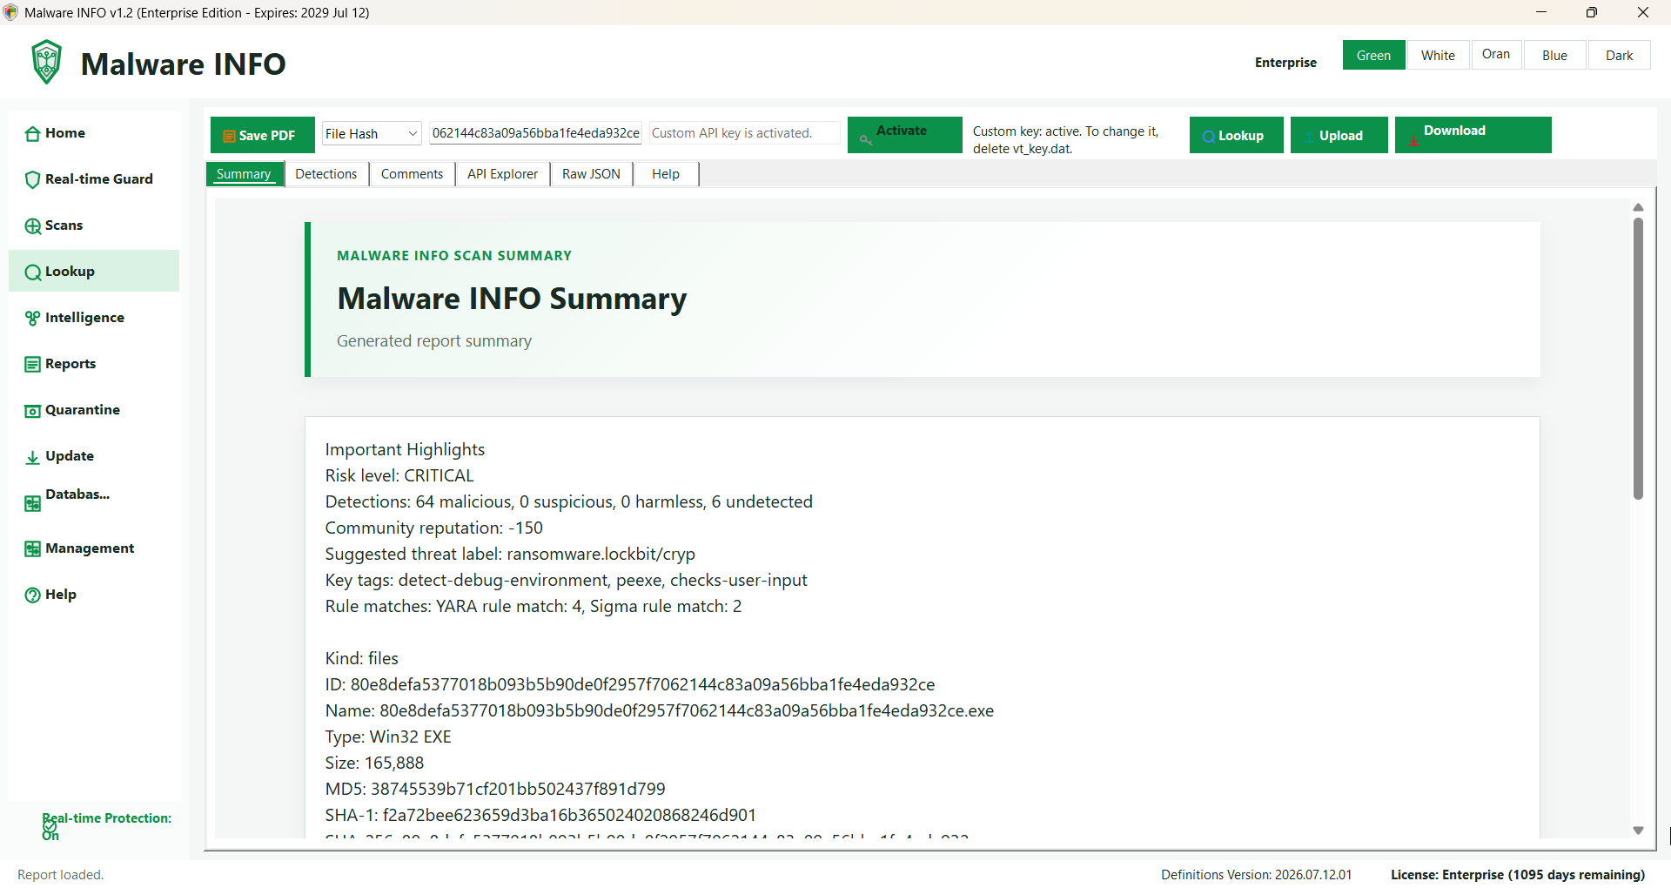Click the Reports document icon
Image resolution: width=1671 pixels, height=888 pixels.
click(32, 364)
